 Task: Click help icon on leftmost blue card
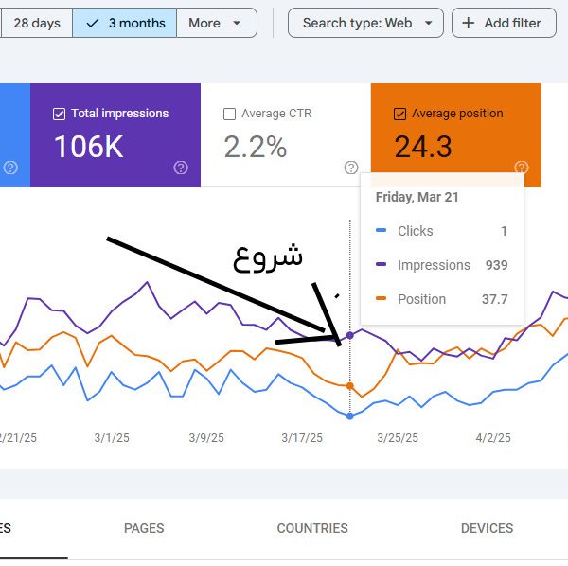10,168
